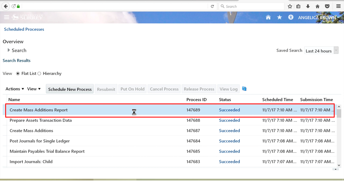Image resolution: width=344 pixels, height=181 pixels.
Task: Go to the Home page icon
Action: click(x=268, y=17)
